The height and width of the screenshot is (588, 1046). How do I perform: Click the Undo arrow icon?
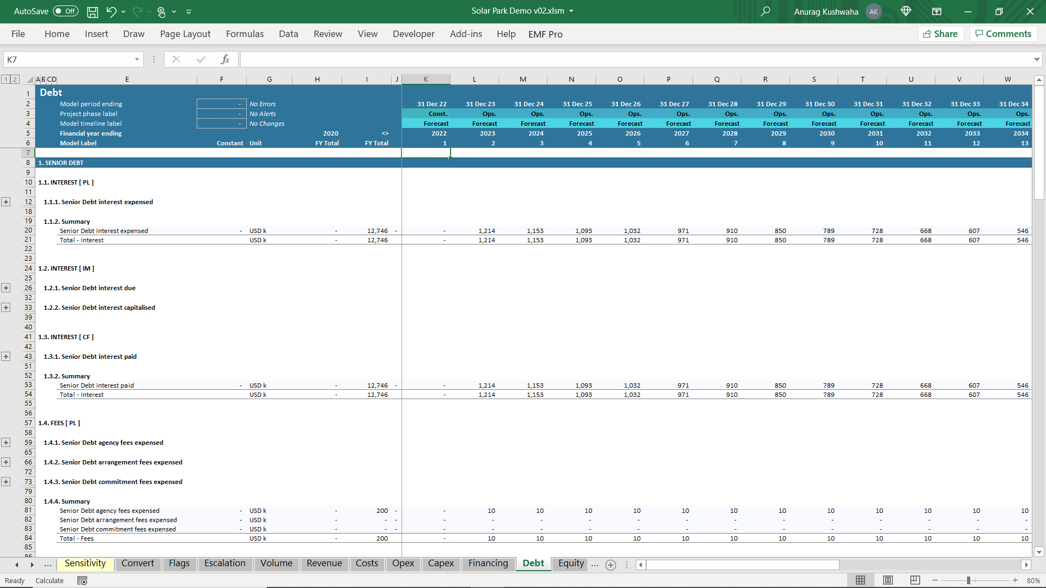[x=111, y=11]
